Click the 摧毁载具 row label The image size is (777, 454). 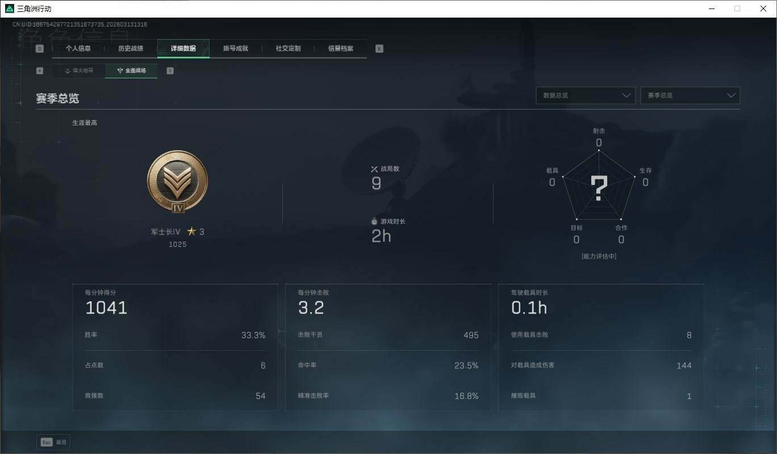523,396
